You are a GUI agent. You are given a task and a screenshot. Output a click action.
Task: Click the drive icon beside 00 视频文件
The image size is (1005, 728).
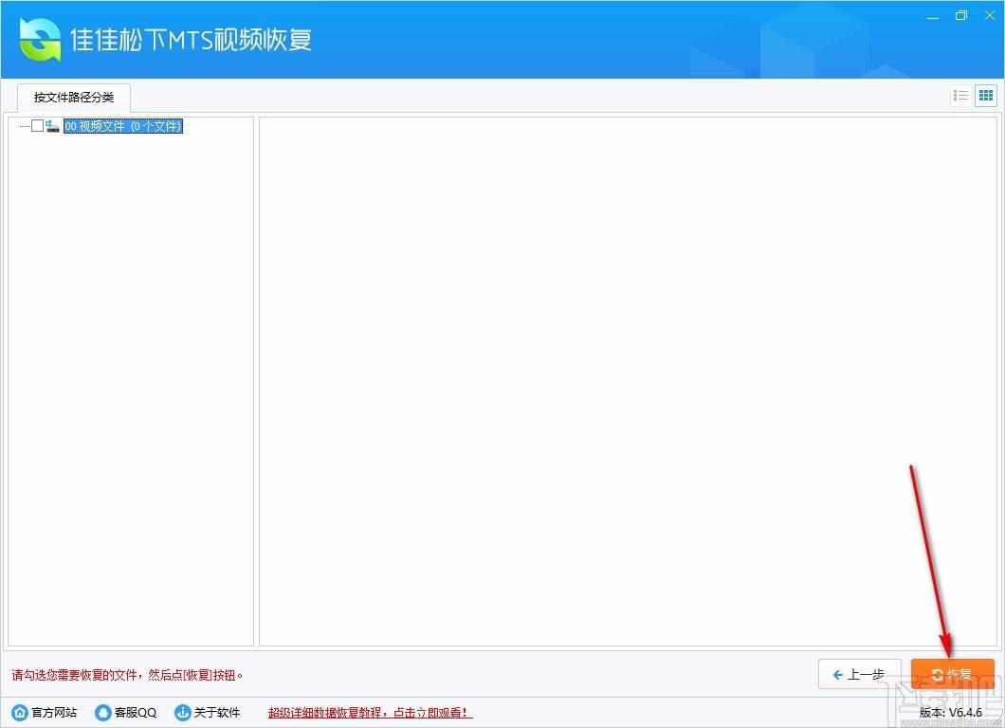point(52,126)
